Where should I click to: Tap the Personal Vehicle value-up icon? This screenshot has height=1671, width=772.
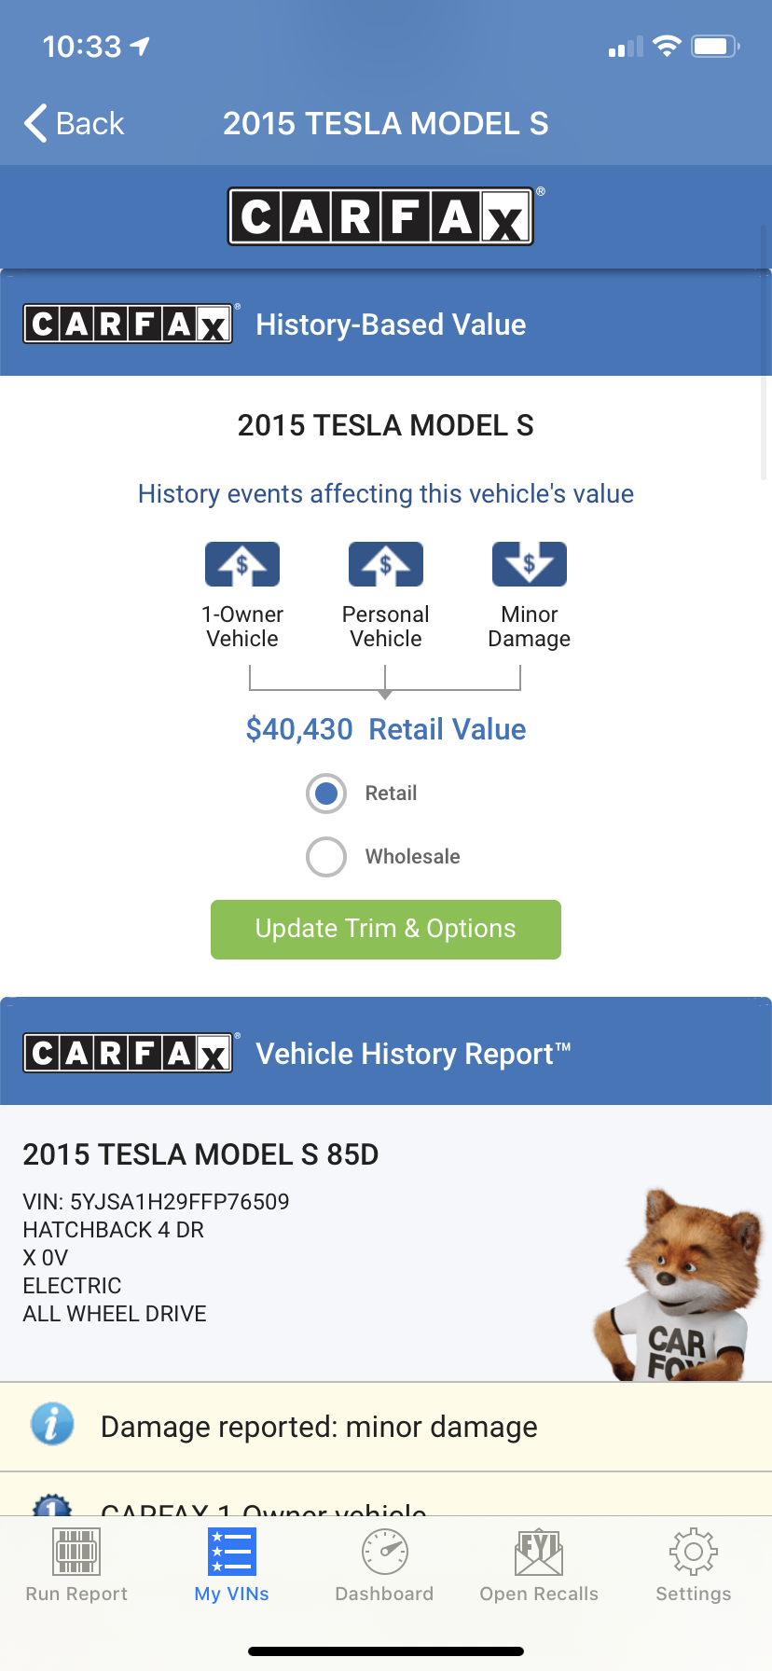click(385, 564)
